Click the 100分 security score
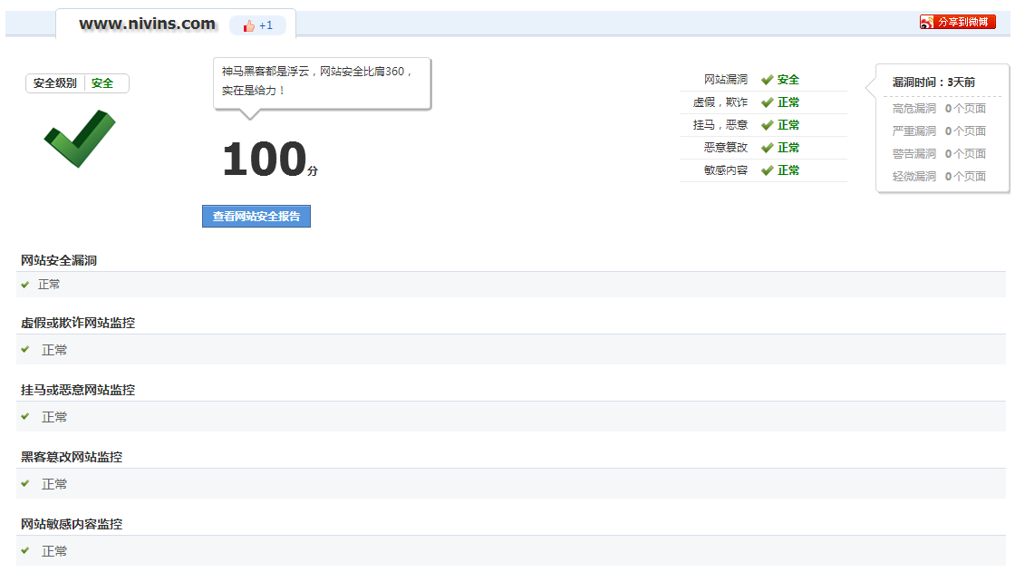Viewport: 1015px width, 572px height. 269,160
